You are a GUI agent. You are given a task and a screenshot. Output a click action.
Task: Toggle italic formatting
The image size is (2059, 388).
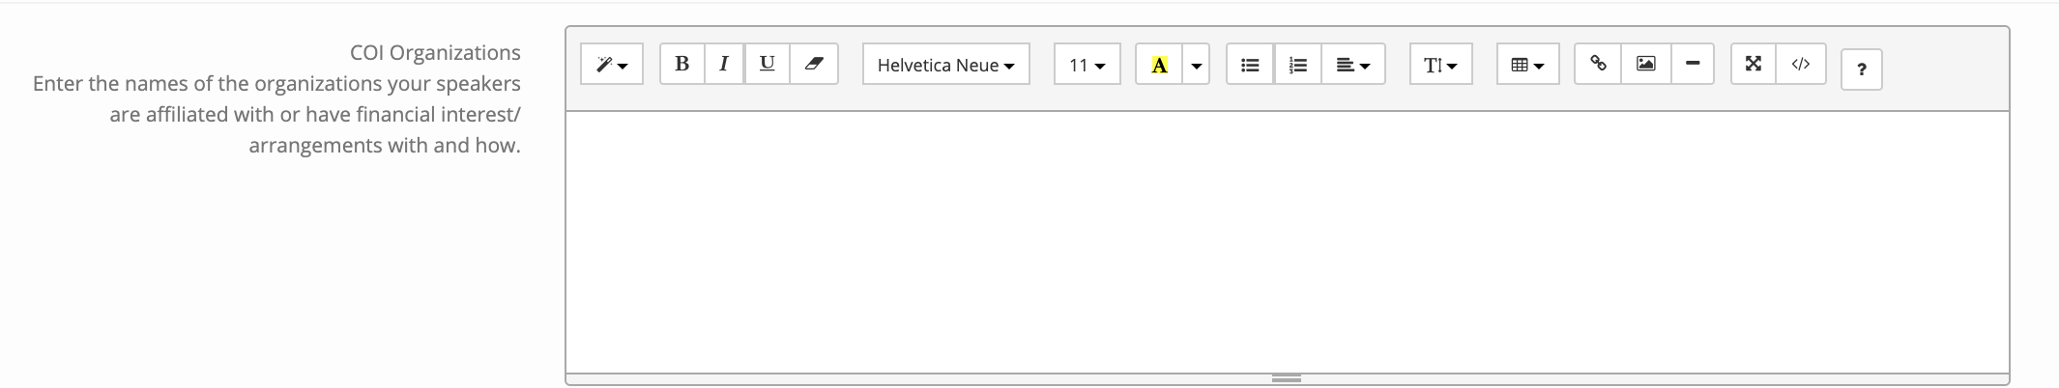723,64
